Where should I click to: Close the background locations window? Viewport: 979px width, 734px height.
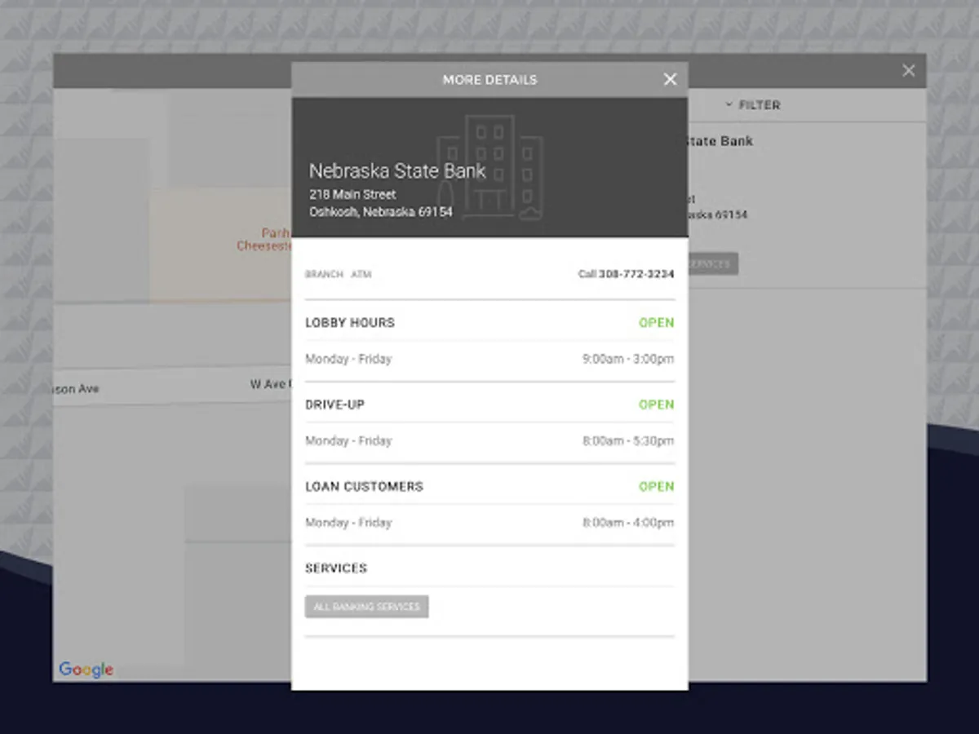tap(908, 71)
